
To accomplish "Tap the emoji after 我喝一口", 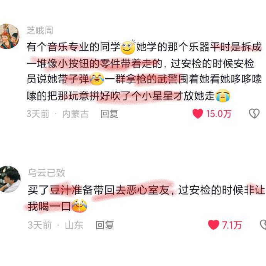I will [x=79, y=206].
